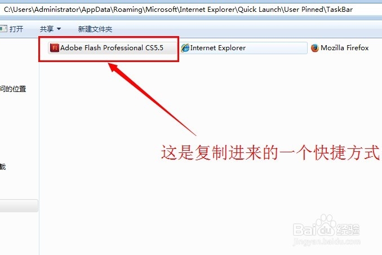Viewport: 382px width, 255px height.
Task: Select the Adobe Flash Professional CS5.5 shortcut name
Action: click(112, 48)
